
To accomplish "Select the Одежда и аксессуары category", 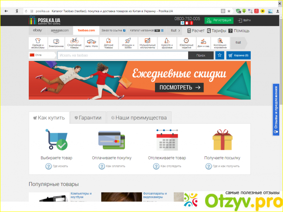I will coord(37,43).
